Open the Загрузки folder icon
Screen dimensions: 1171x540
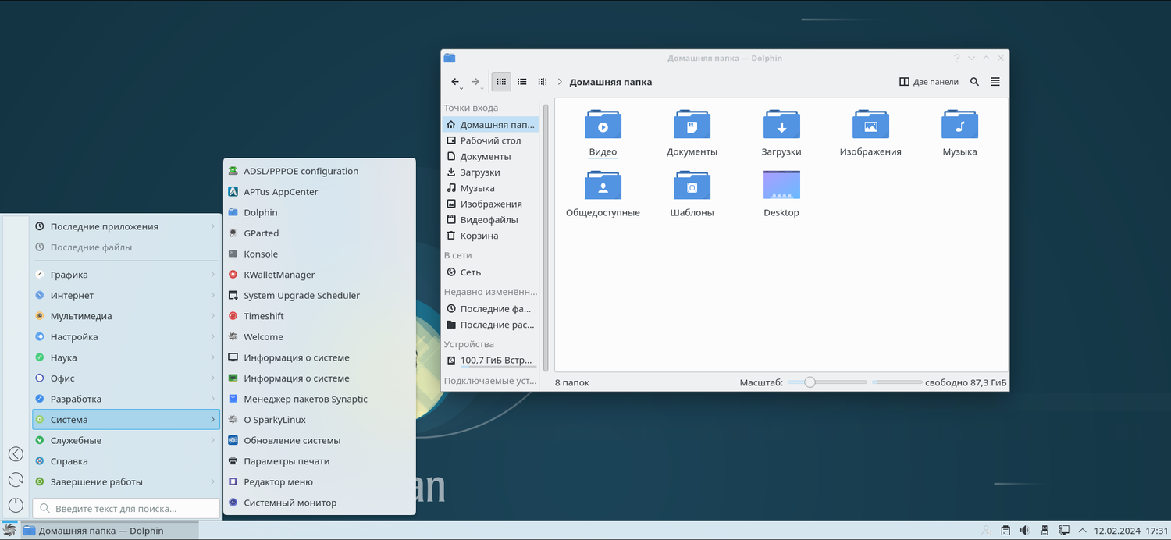pyautogui.click(x=781, y=126)
